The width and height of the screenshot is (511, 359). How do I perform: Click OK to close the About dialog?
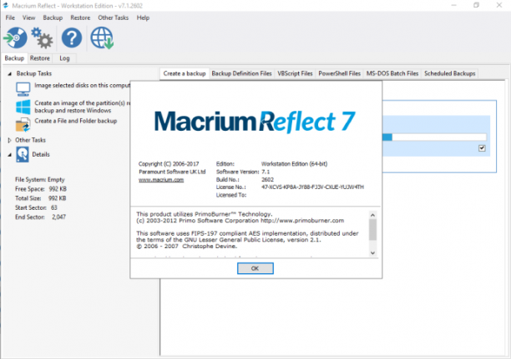tap(255, 268)
